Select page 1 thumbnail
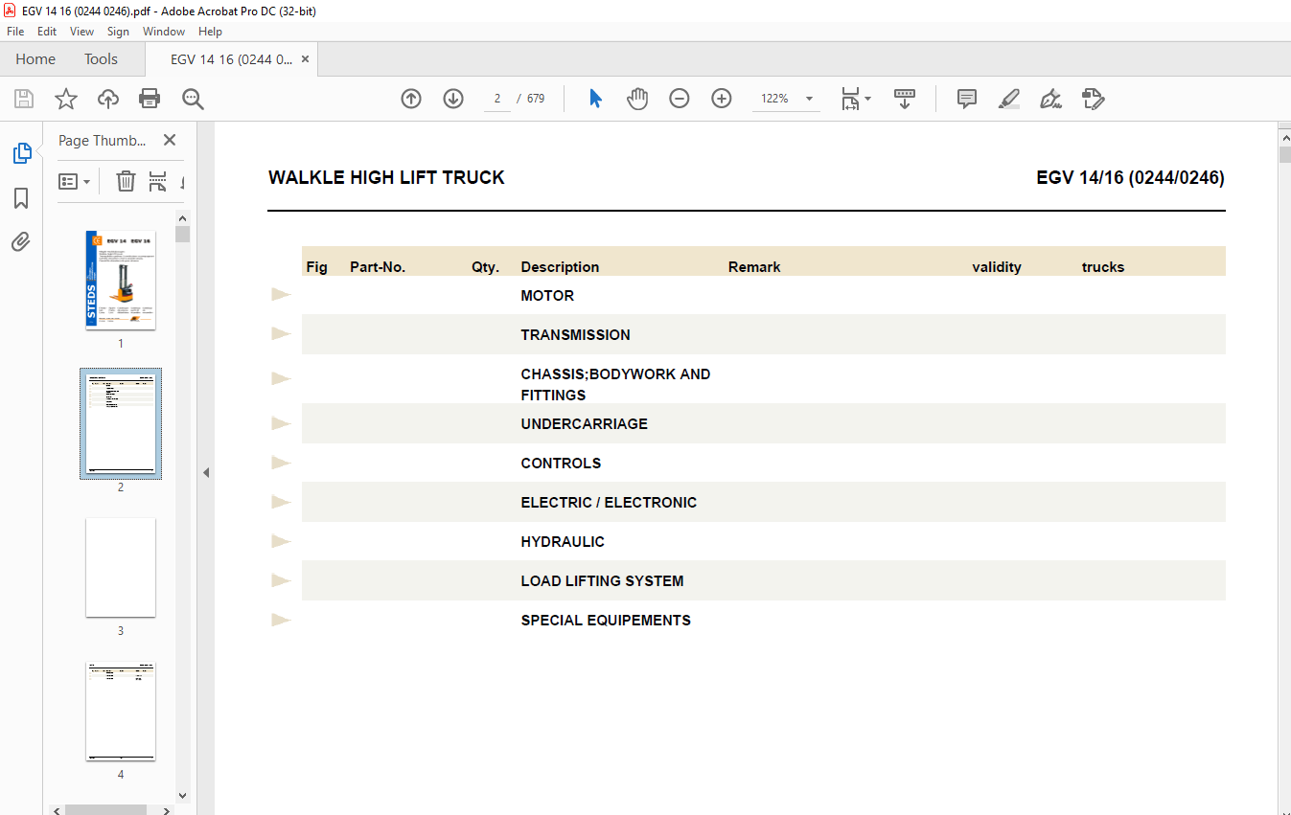The image size is (1291, 815). pos(121,280)
